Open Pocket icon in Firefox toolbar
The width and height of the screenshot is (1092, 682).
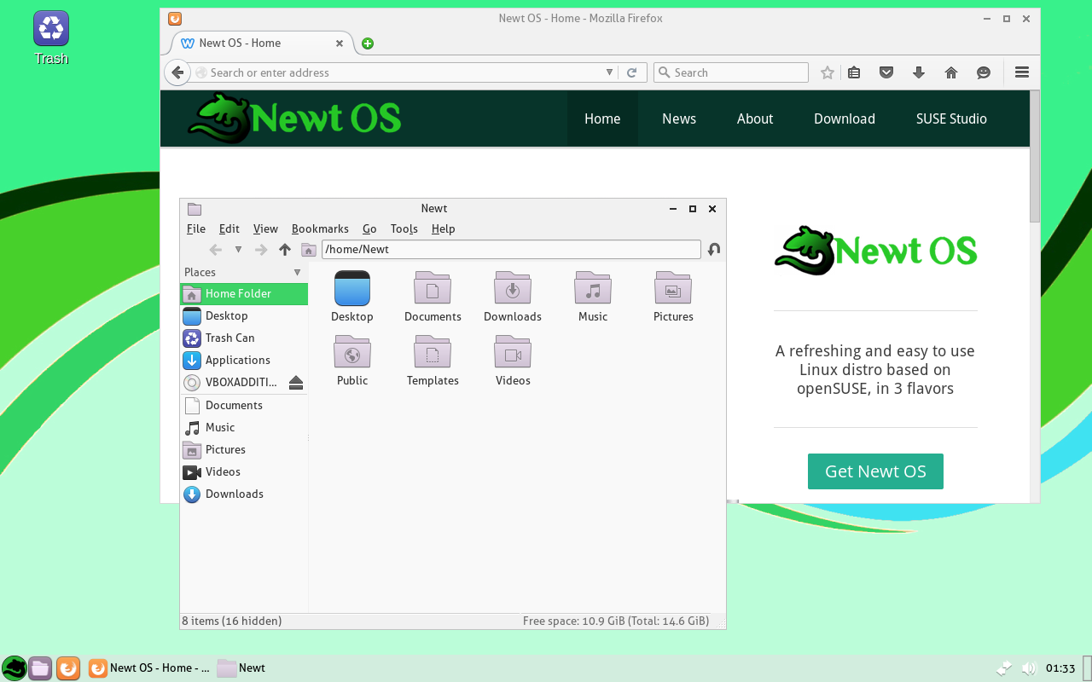(x=886, y=72)
